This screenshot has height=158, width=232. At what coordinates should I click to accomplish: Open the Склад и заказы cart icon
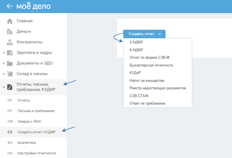[10, 74]
